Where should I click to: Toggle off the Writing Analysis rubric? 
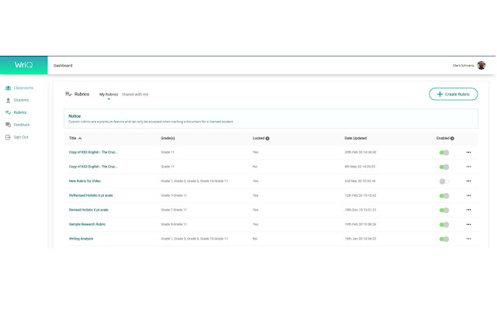[x=444, y=239]
